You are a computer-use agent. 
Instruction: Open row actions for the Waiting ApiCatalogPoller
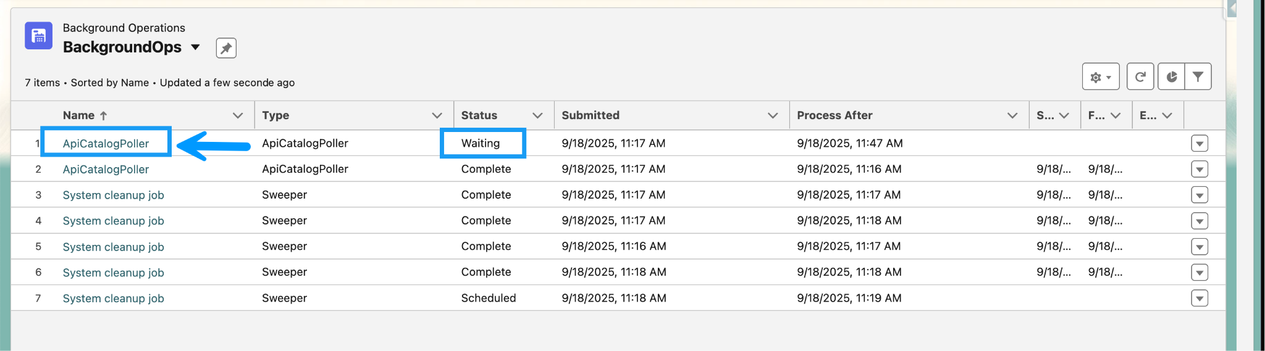click(1199, 144)
